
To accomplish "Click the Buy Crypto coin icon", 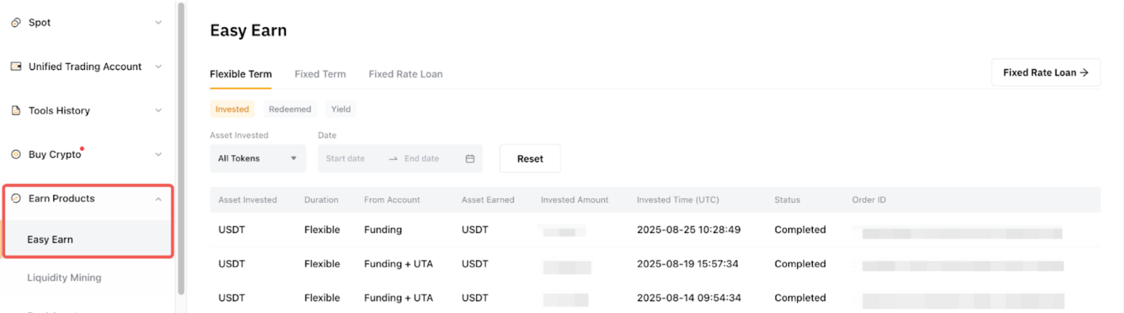I will 16,154.
